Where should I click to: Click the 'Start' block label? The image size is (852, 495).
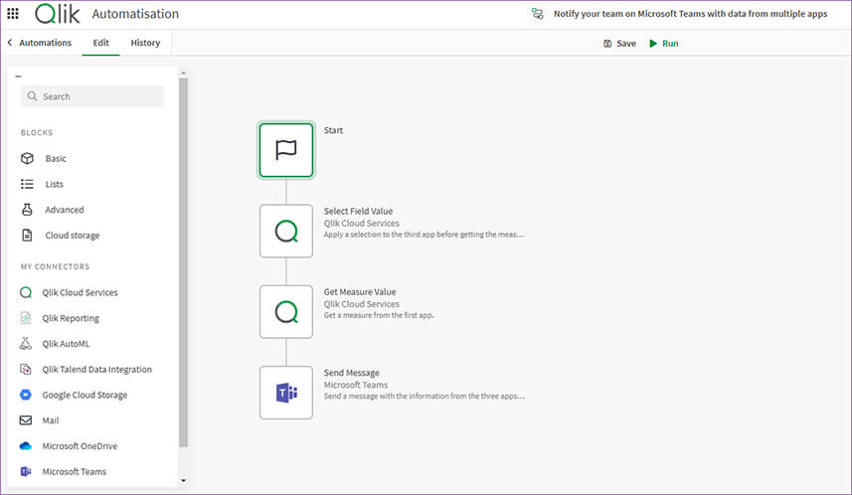[x=333, y=130]
